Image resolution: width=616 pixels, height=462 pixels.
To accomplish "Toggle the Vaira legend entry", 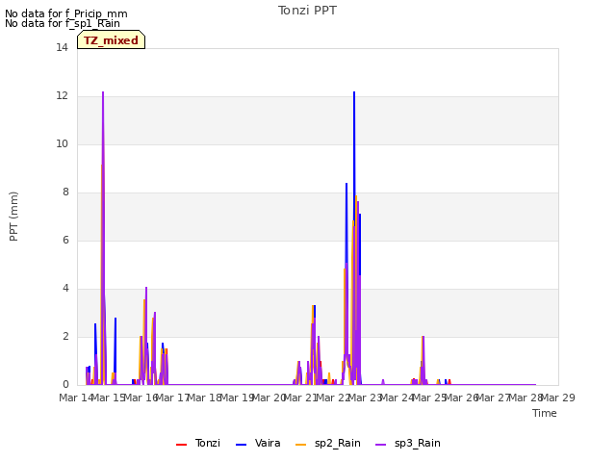I will click(x=258, y=443).
